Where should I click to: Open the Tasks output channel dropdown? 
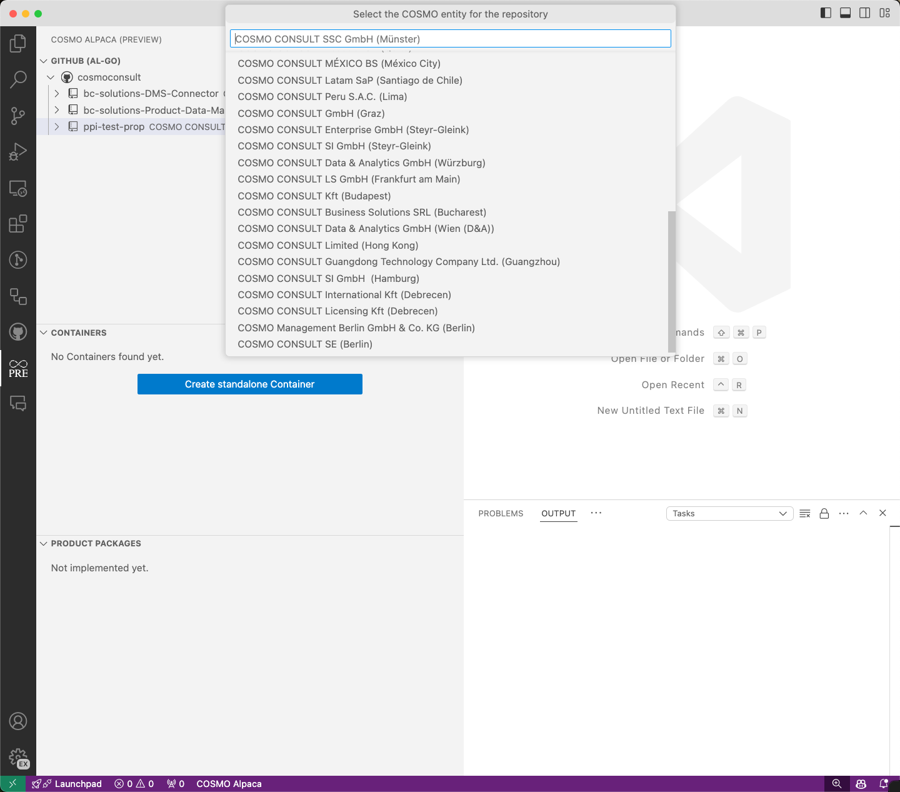pyautogui.click(x=729, y=513)
